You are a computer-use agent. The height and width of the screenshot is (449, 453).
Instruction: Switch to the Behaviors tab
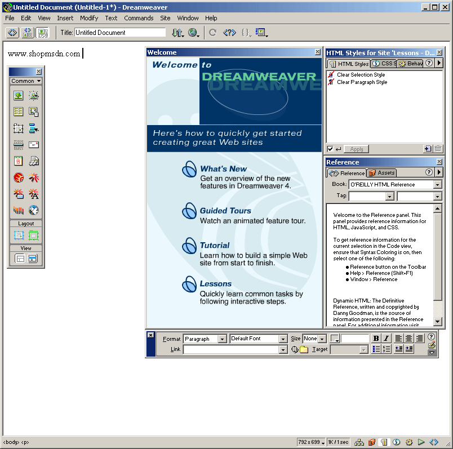(x=410, y=64)
